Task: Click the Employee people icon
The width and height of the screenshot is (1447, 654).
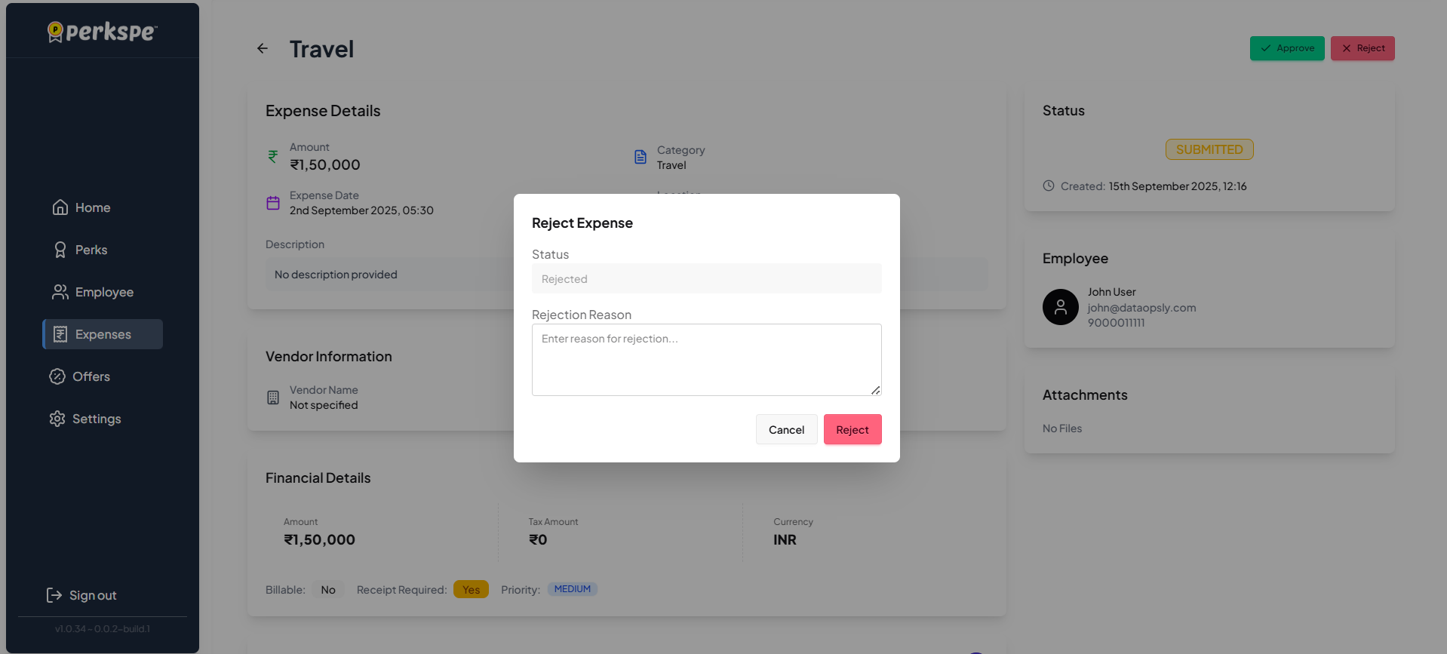Action: 60,292
